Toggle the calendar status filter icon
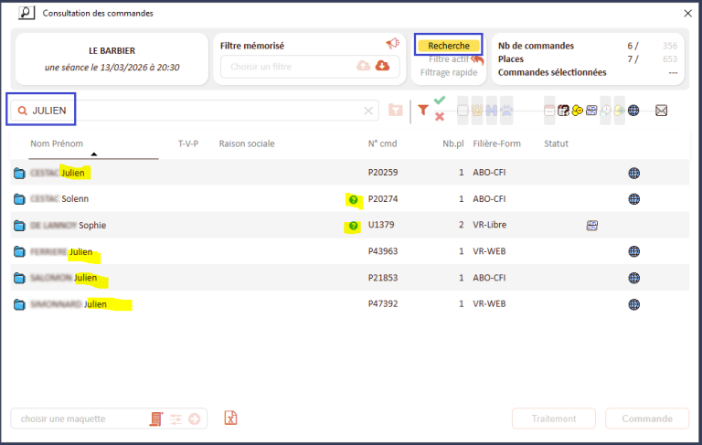The height and width of the screenshot is (445, 702). coord(549,111)
